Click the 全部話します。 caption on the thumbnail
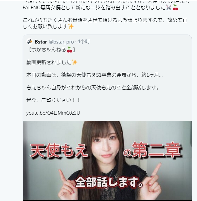The width and height of the screenshot is (197, 201). click(x=109, y=182)
